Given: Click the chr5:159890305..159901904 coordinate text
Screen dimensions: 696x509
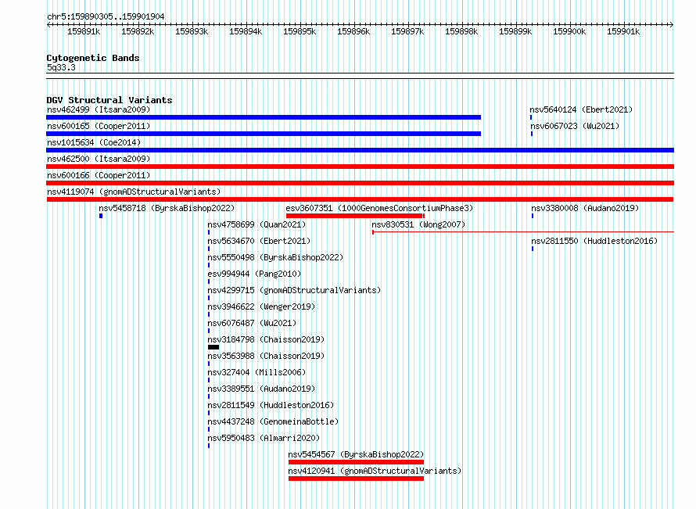Looking at the screenshot, I should click(106, 16).
